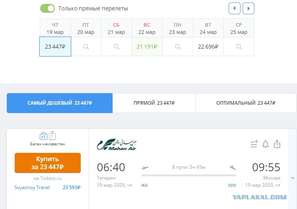The height and width of the screenshot is (209, 297).
Task: Switch to 'Самый дешевый' tab
Action: click(x=60, y=103)
